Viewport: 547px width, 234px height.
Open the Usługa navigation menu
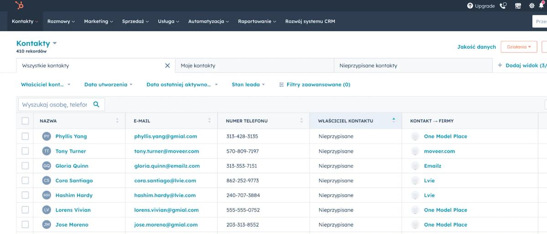coord(169,21)
